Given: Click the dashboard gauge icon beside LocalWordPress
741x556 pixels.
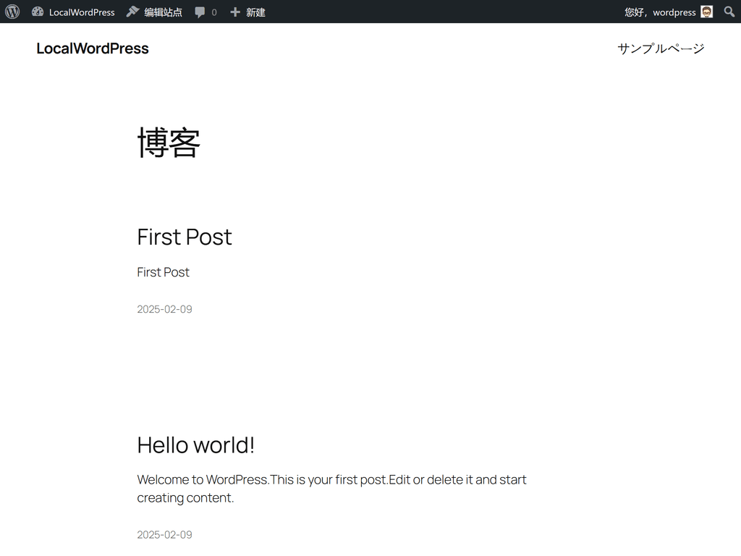Looking at the screenshot, I should (38, 12).
